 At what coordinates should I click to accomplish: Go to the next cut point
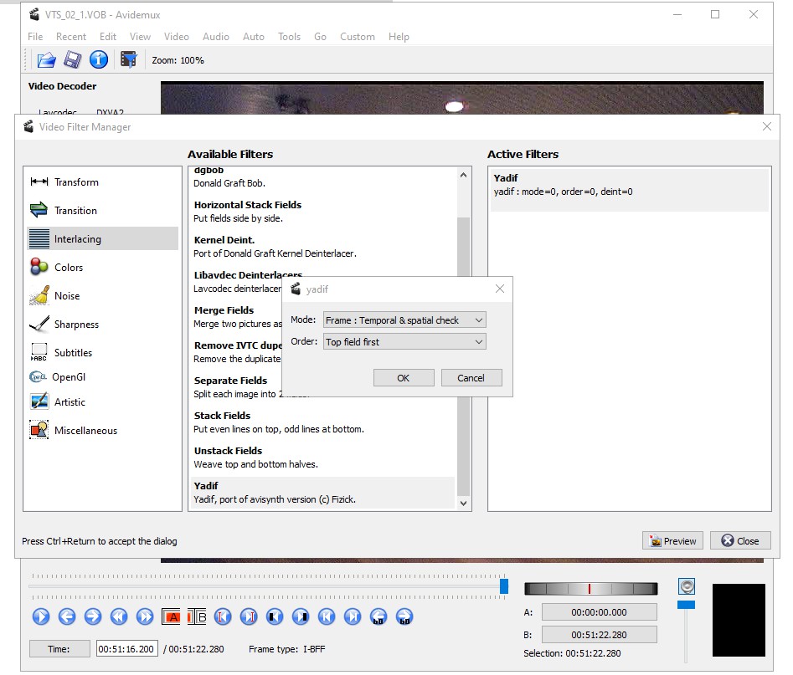(249, 616)
